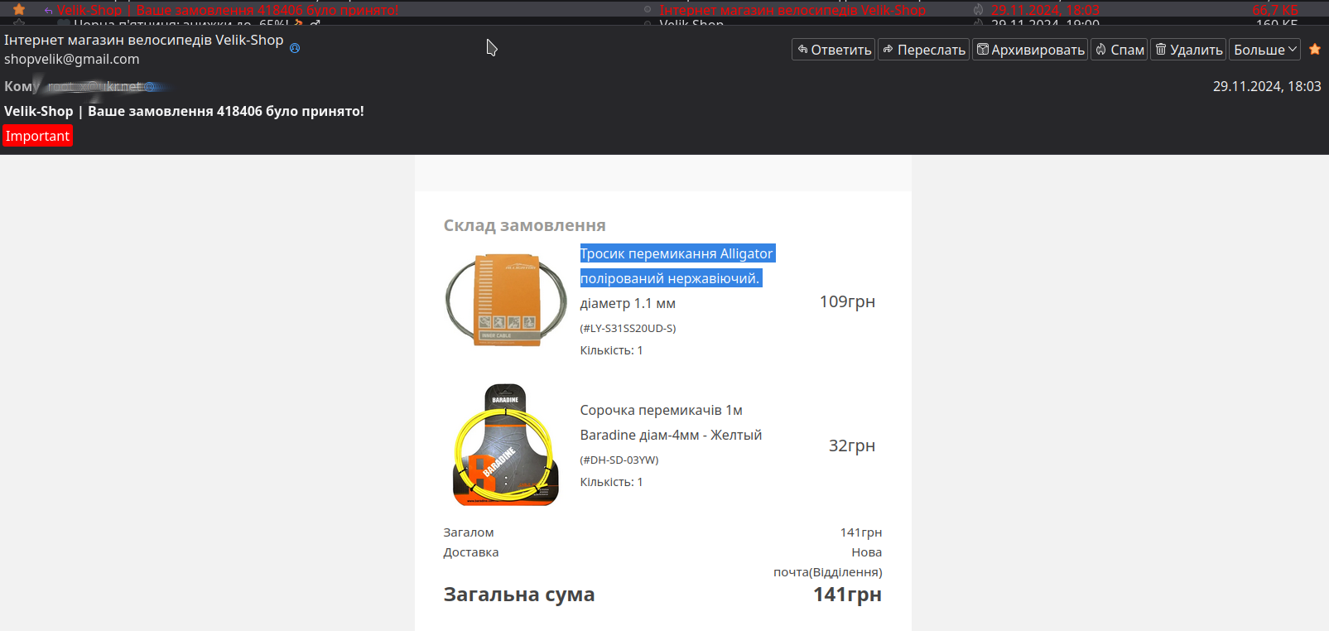Mark the email as Спам
1329x631 pixels.
pyautogui.click(x=1119, y=50)
